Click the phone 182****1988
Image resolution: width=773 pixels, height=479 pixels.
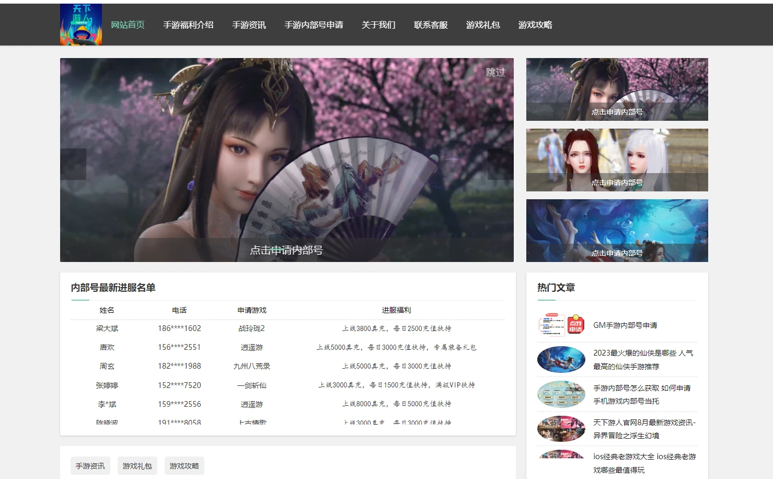click(179, 366)
